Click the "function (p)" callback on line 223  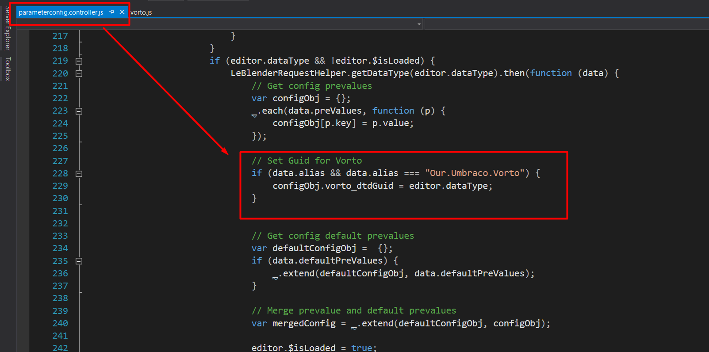(403, 111)
